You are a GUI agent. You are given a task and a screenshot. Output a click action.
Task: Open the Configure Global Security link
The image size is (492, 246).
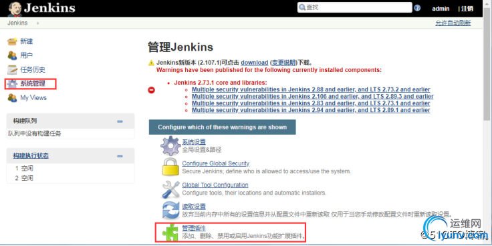215,163
